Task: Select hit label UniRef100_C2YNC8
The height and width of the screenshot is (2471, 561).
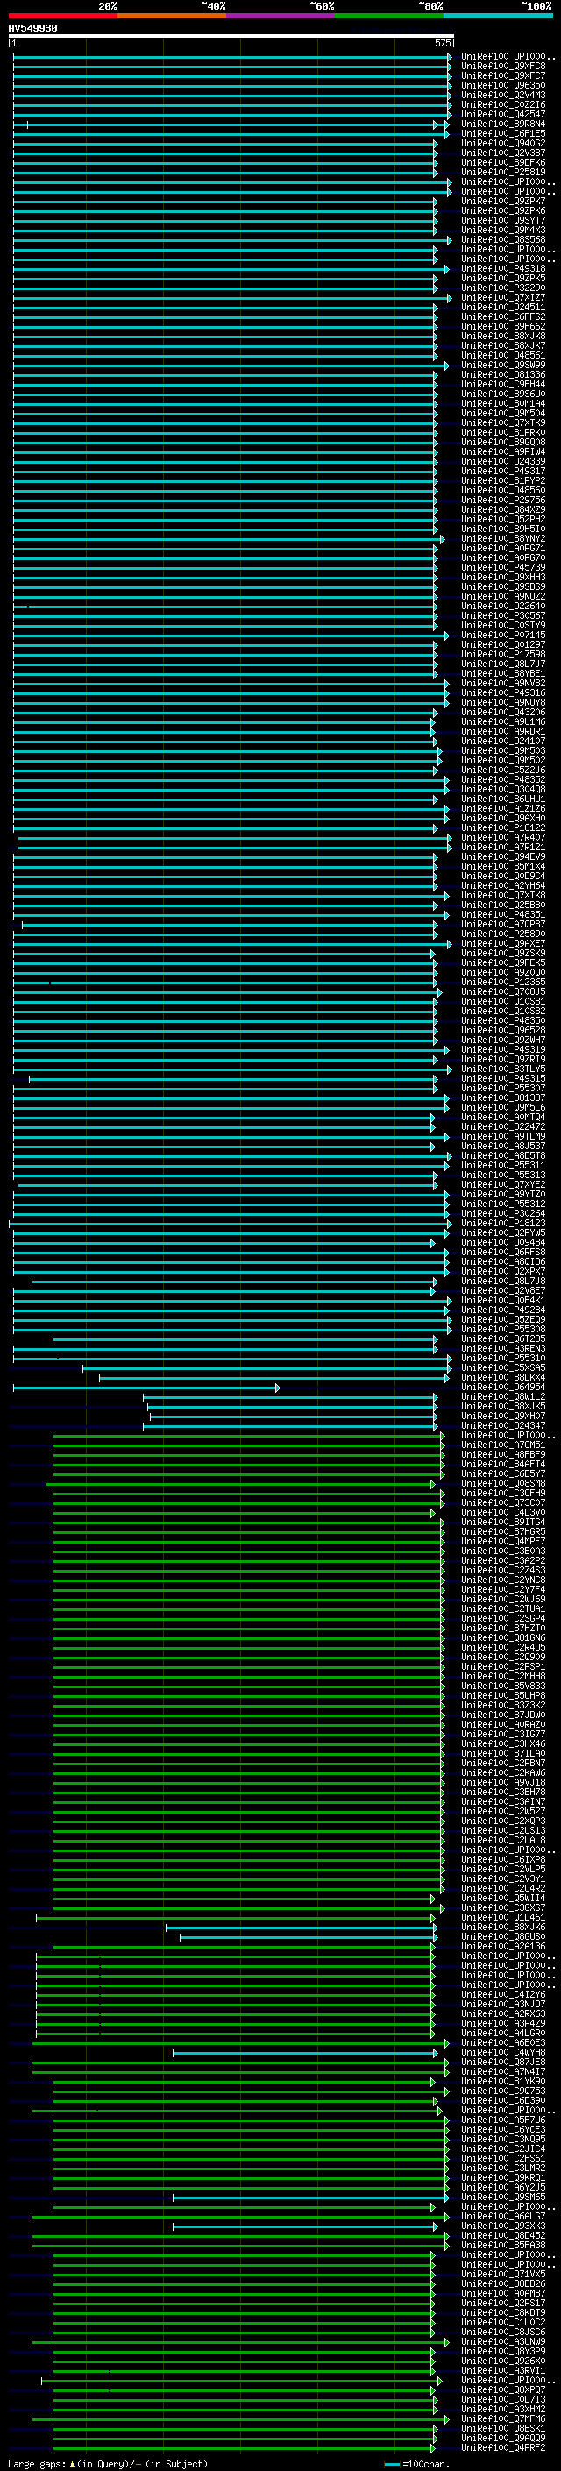Action: (503, 1580)
